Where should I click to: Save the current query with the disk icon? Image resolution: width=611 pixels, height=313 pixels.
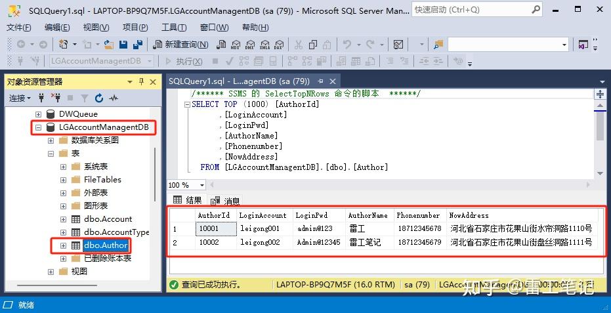click(123, 45)
